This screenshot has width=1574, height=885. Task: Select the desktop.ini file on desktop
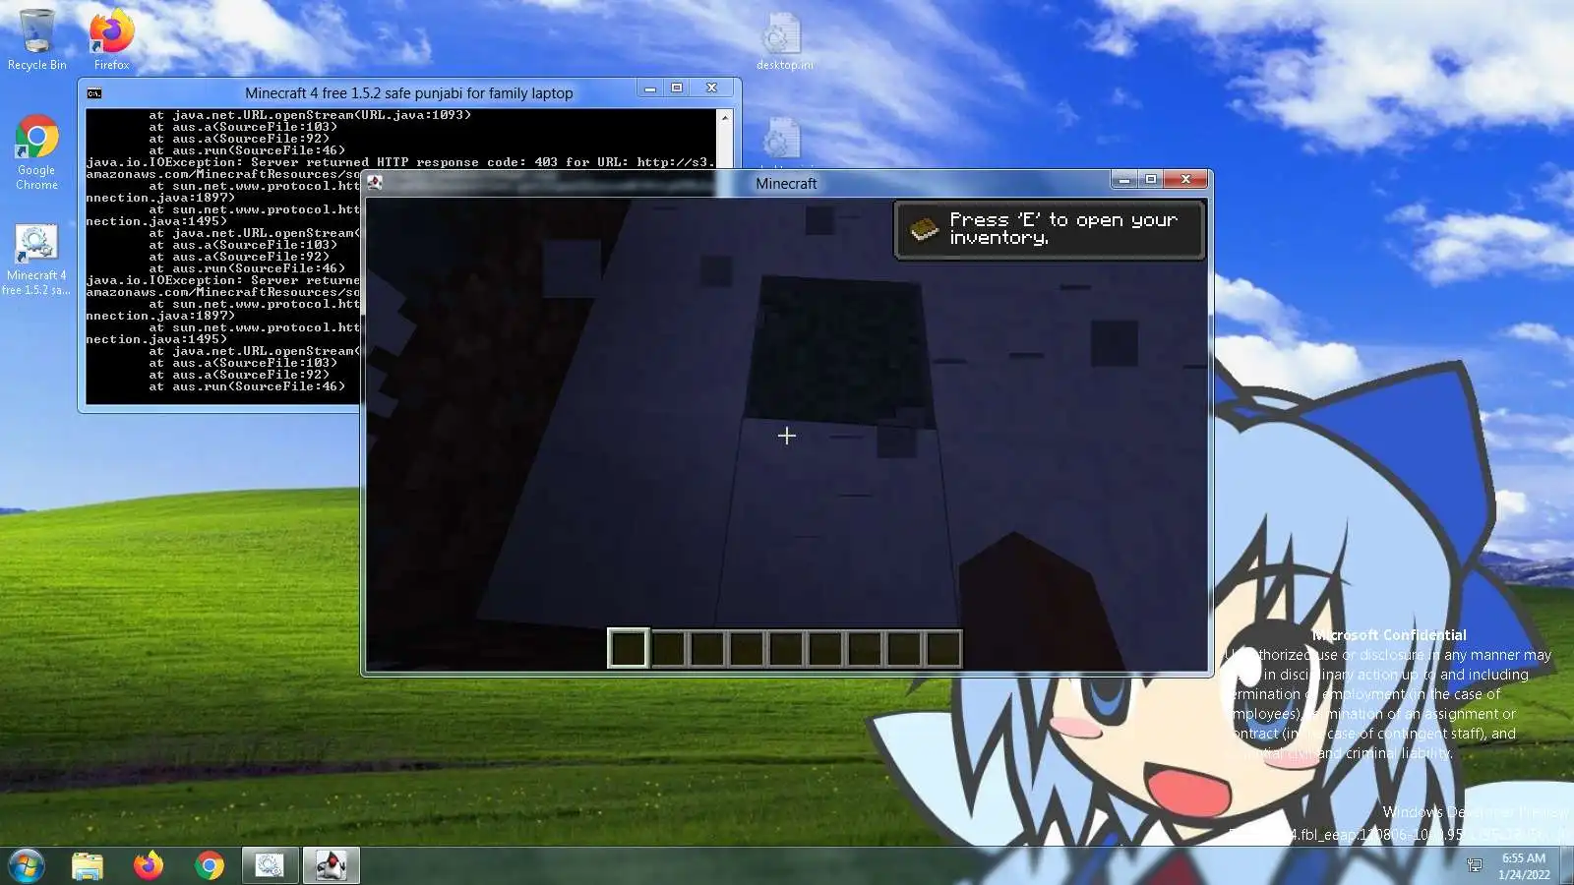(x=784, y=41)
